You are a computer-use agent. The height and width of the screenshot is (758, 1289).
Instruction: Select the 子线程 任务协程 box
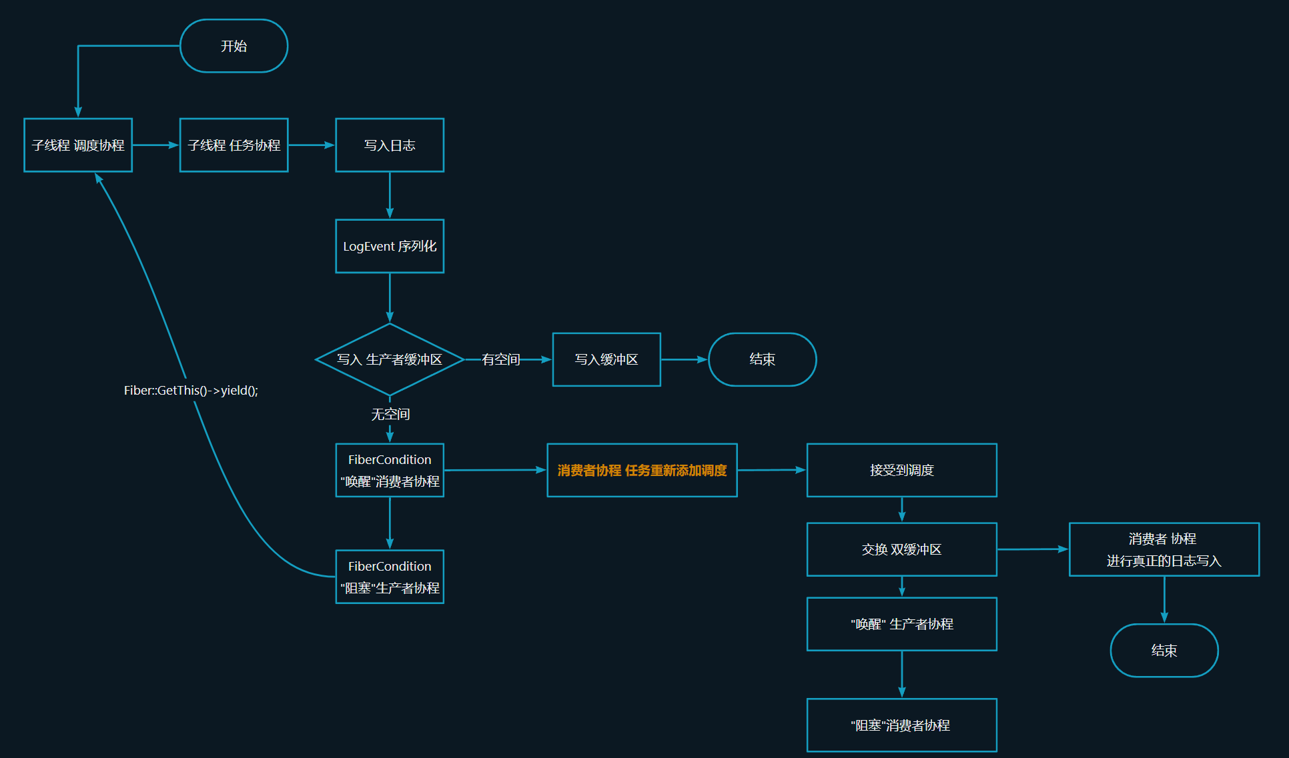click(x=234, y=145)
